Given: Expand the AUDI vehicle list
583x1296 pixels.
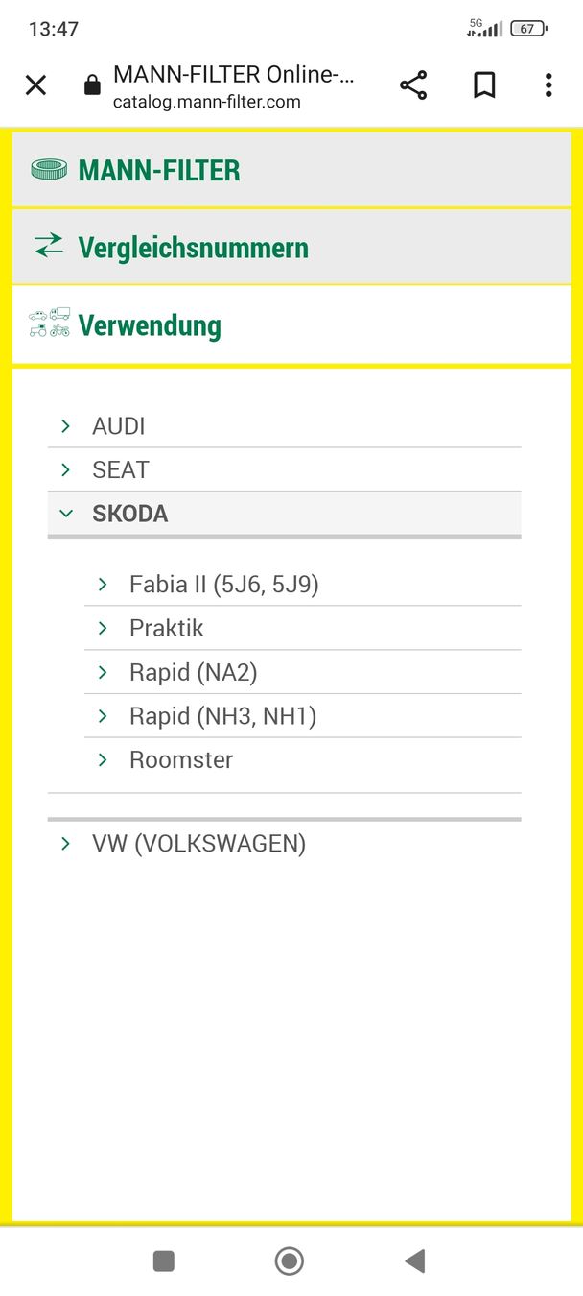Looking at the screenshot, I should [x=119, y=426].
